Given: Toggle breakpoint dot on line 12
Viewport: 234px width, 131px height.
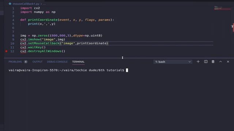Looking at the screenshot, I should [6, 51].
